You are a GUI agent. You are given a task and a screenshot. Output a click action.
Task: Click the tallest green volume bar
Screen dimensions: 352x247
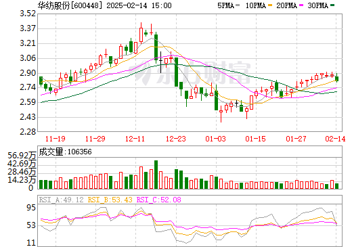pos(156,175)
